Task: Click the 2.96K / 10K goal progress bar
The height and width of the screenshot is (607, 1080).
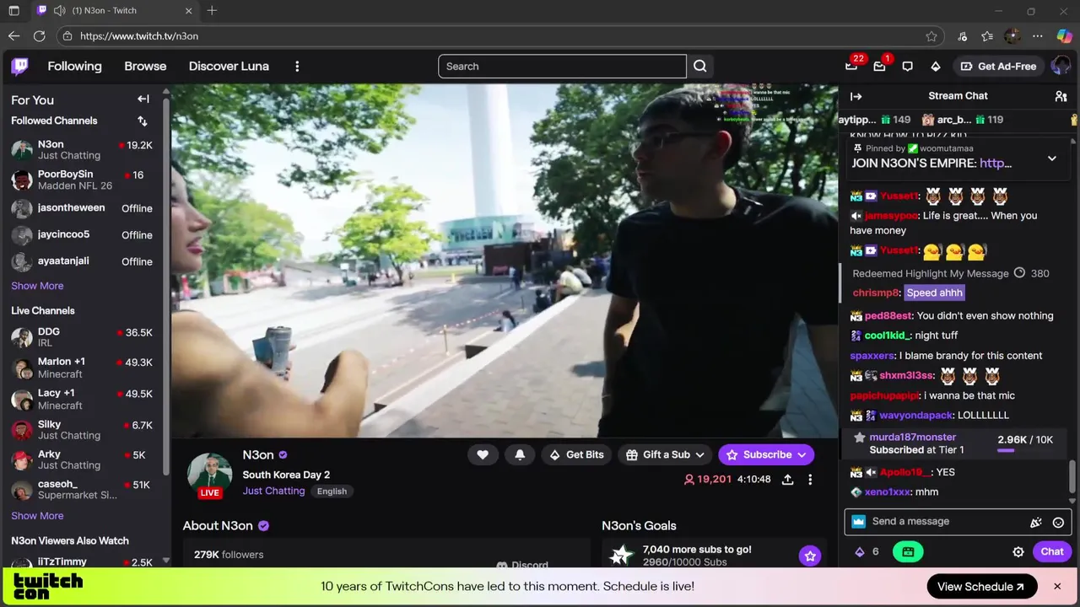Action: point(1025,450)
